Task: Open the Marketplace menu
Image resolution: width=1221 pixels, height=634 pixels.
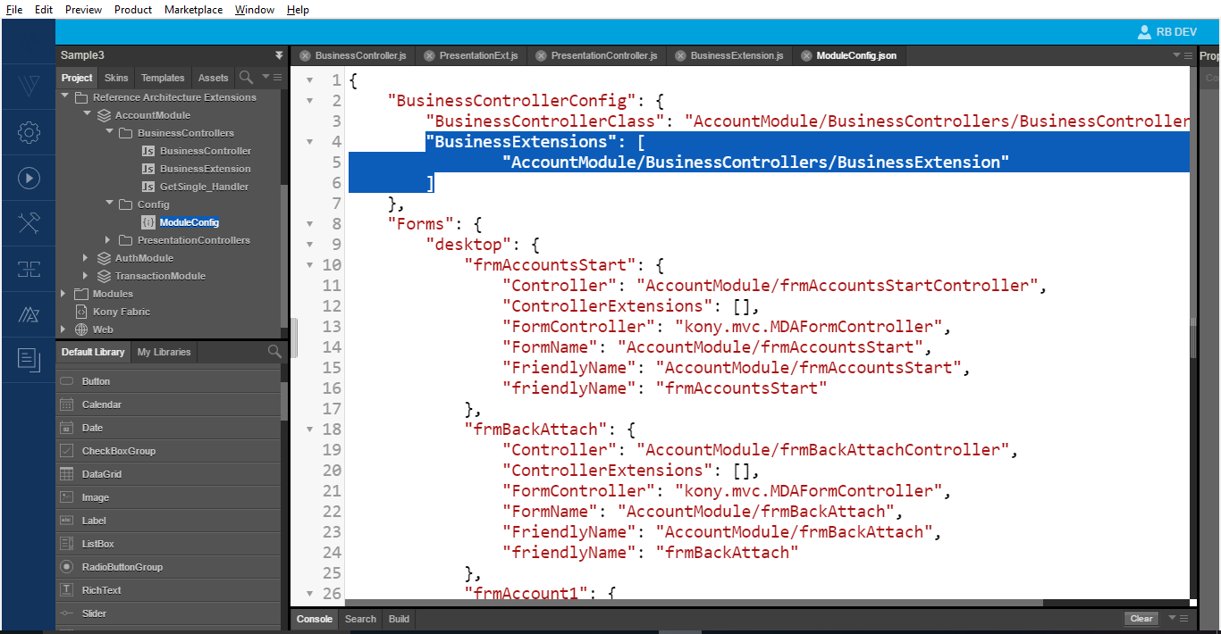Action: [193, 10]
